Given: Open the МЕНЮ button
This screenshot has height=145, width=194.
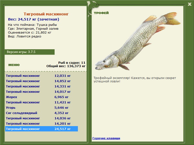Looking at the screenshot, I should [x=14, y=65].
